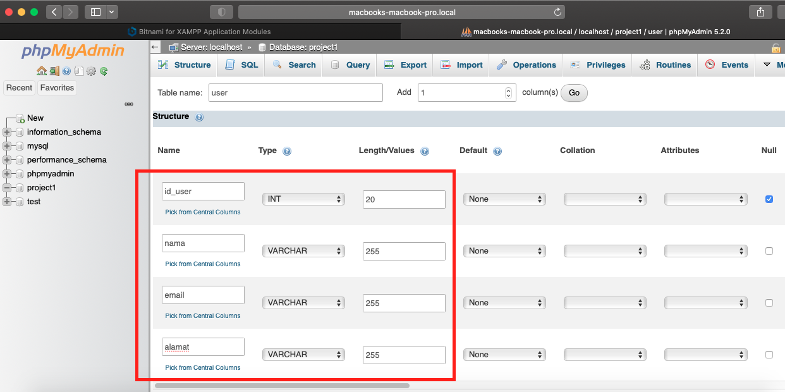Click the column count stepper arrows
Image resolution: width=785 pixels, height=392 pixels.
point(508,92)
